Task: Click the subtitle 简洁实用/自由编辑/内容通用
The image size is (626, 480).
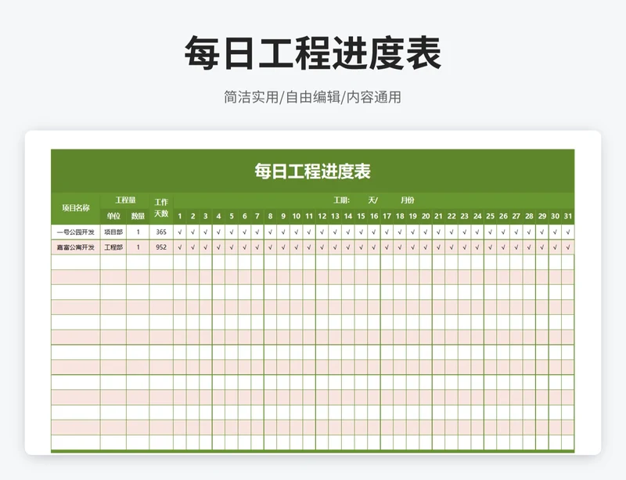Action: click(313, 98)
